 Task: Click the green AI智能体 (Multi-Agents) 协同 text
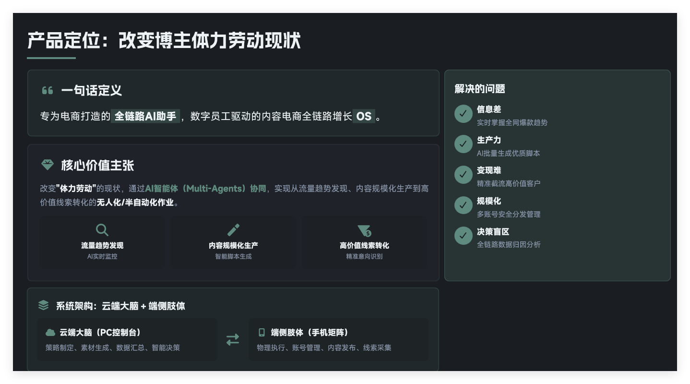(x=205, y=189)
